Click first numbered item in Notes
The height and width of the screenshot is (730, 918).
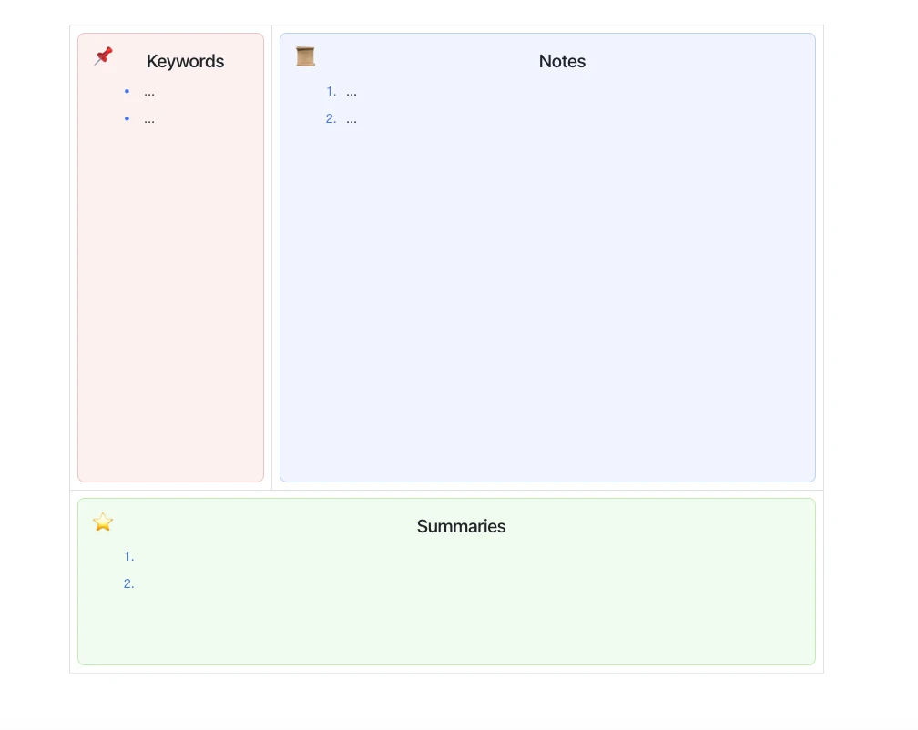coord(352,92)
